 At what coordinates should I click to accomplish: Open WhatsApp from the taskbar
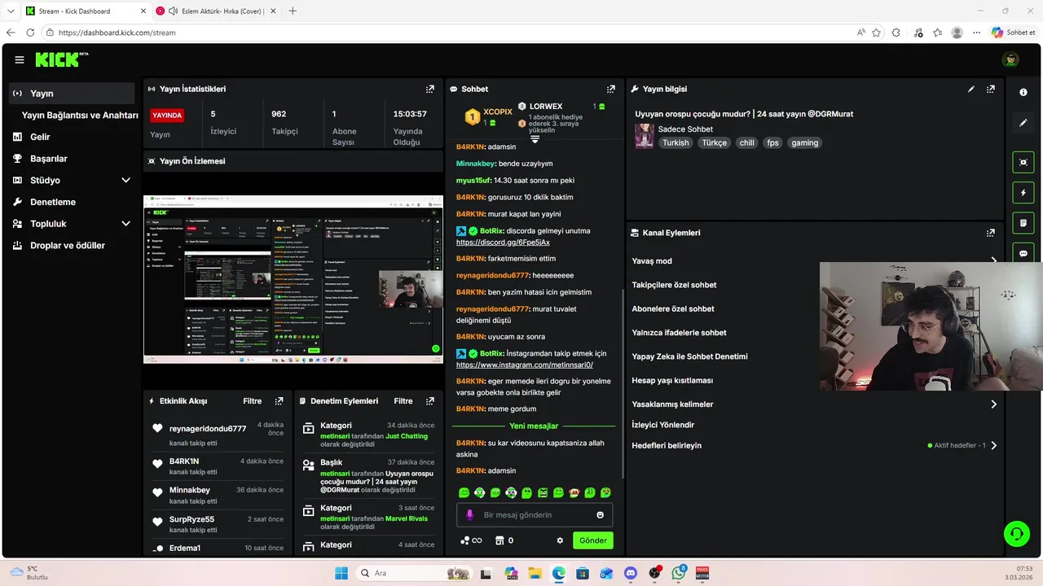click(679, 573)
